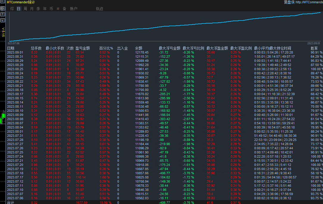
Task: Click the 2023.08.08 date cell
Action: tap(15, 119)
